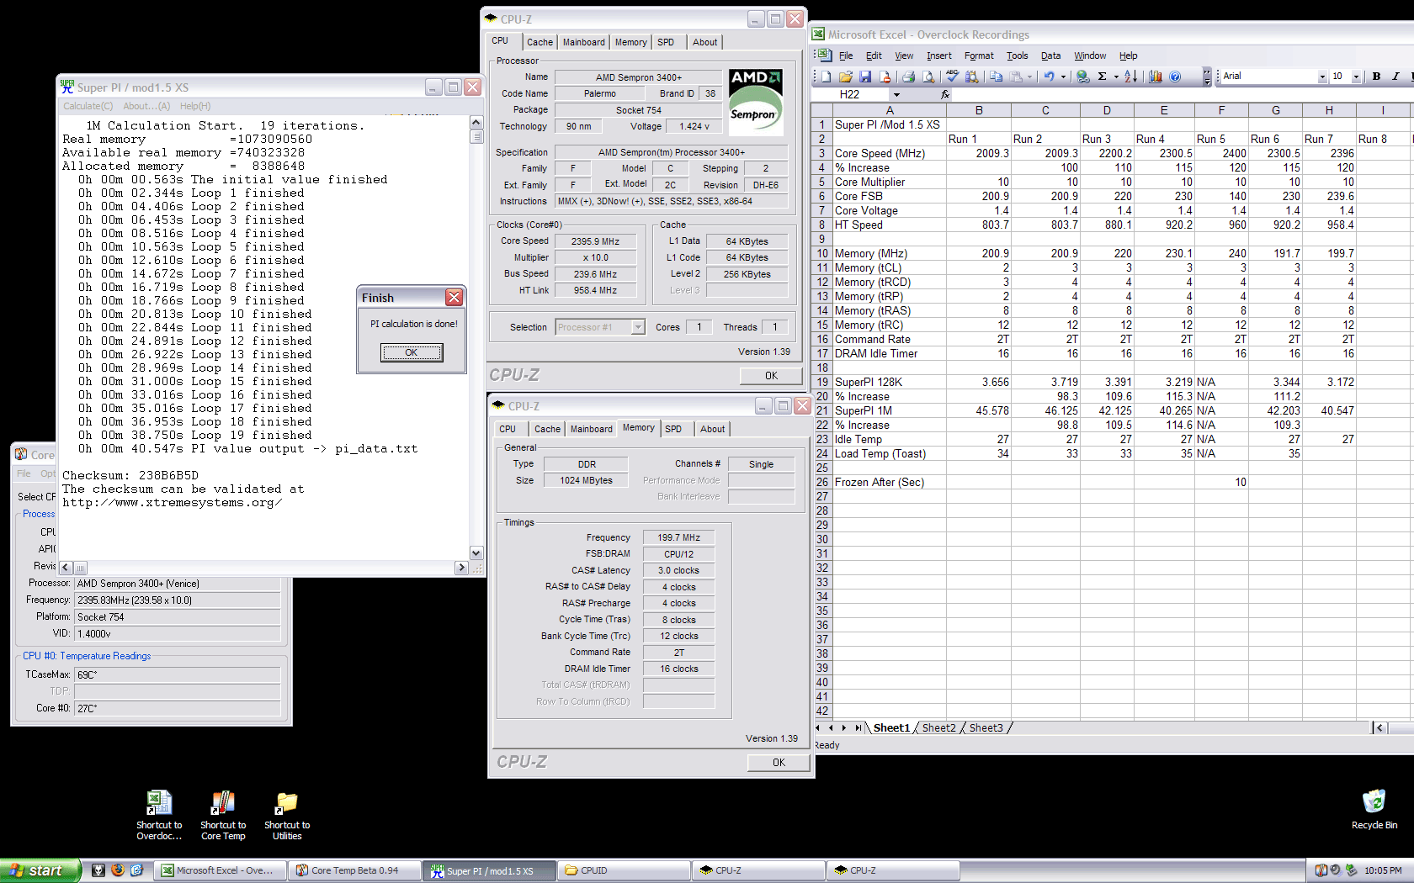Click the Permission icon in Excel toolbar
This screenshot has height=883, width=1414.
[885, 77]
